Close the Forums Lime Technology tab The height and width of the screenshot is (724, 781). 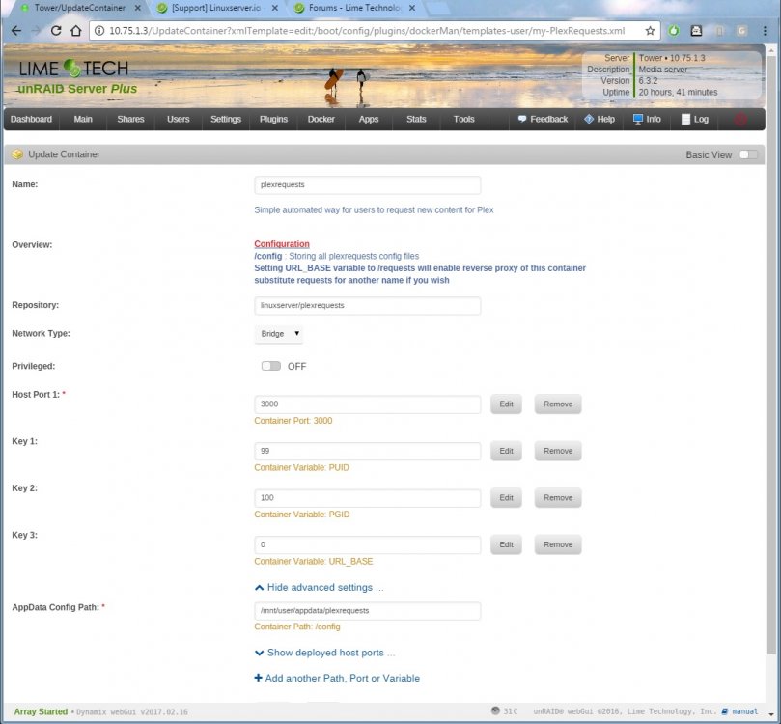click(x=412, y=8)
